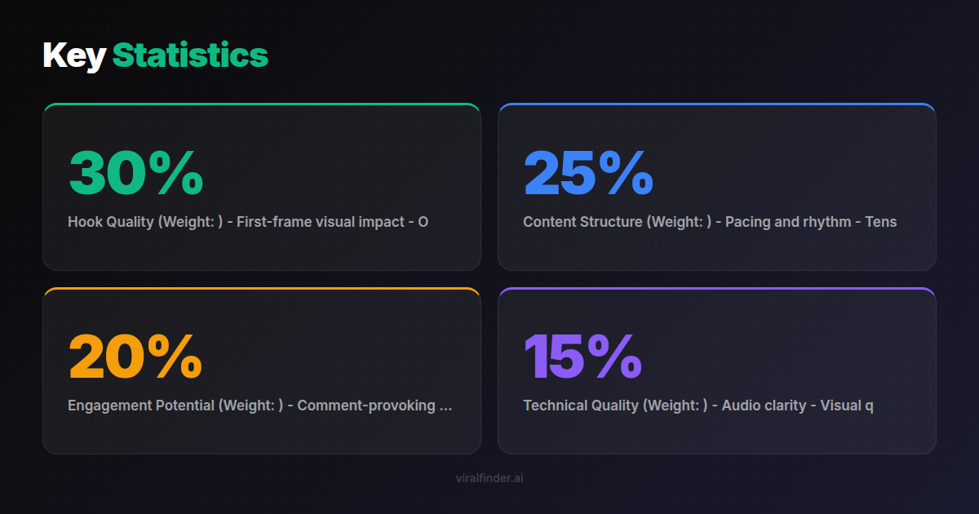Viewport: 979px width, 514px height.
Task: Click the purple top border of Technical Quality card
Action: [x=716, y=289]
